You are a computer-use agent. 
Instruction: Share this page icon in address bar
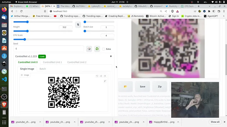166,11
